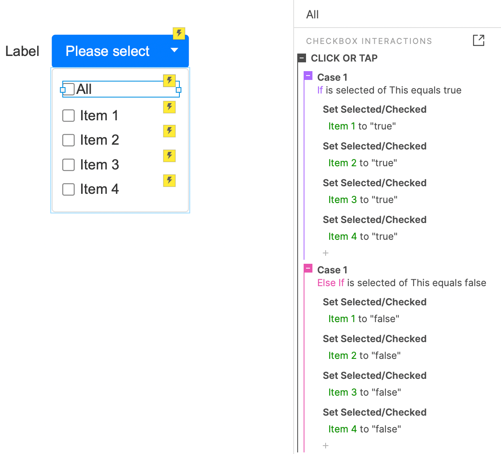The height and width of the screenshot is (454, 501).
Task: Click the lightning interaction badge on the dropdown button
Action: point(179,33)
